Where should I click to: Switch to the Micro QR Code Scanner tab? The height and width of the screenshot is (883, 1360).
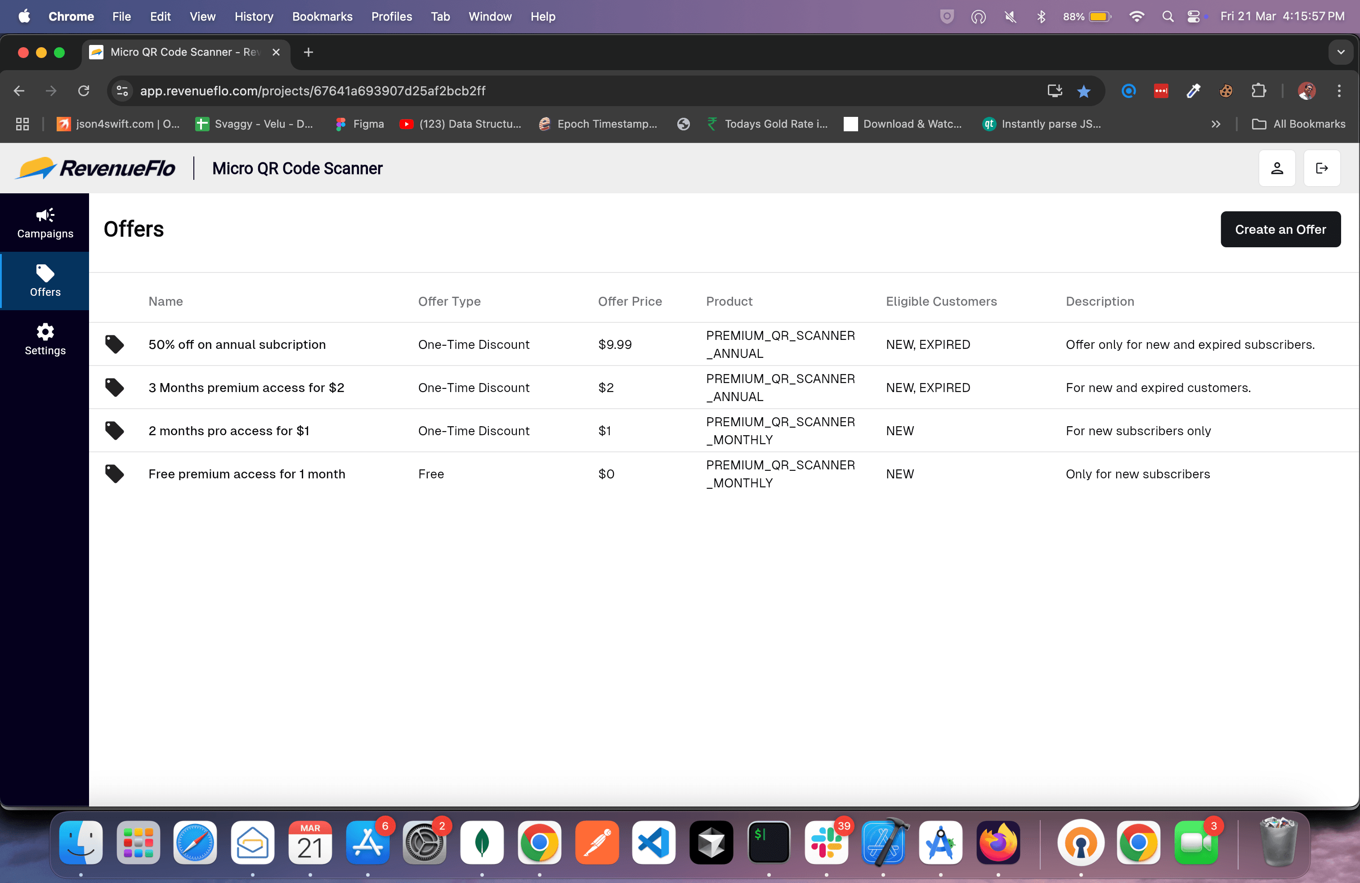point(177,51)
